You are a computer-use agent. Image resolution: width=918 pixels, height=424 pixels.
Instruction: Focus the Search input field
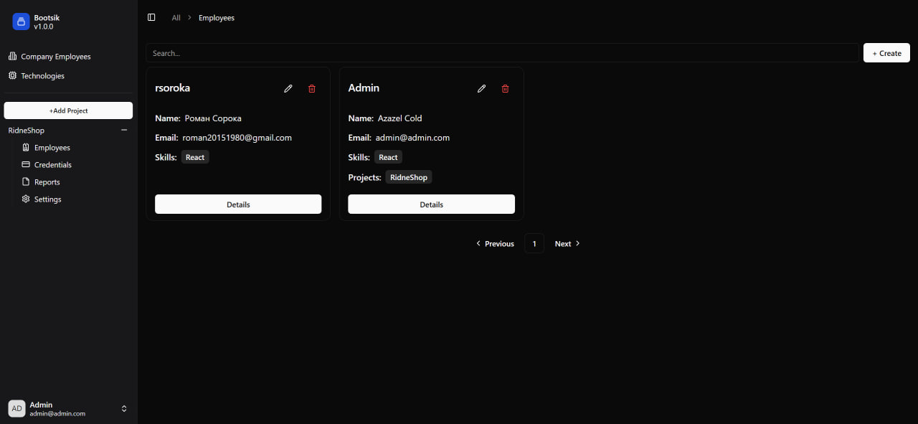(x=502, y=53)
